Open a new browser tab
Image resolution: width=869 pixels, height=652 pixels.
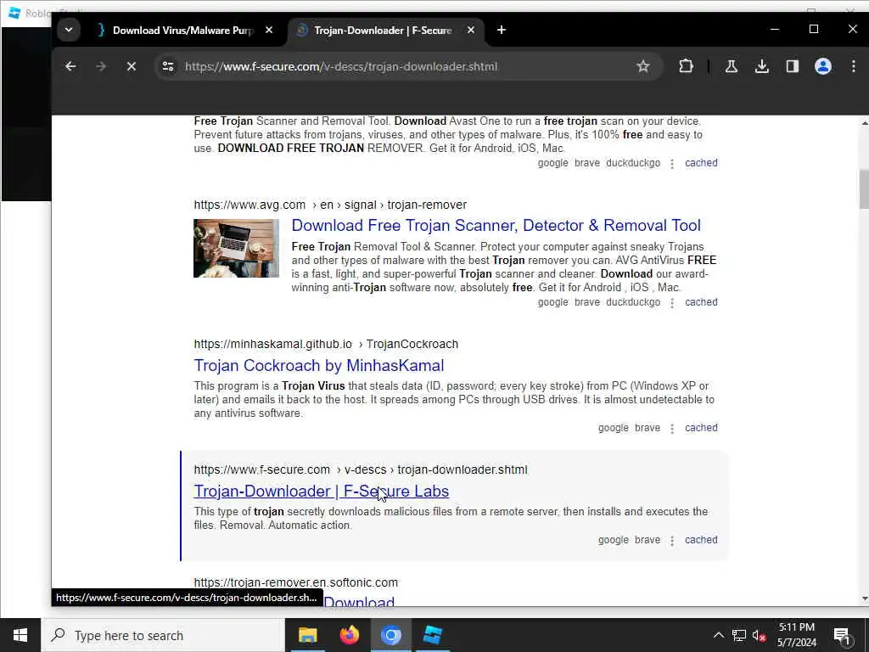pyautogui.click(x=501, y=30)
